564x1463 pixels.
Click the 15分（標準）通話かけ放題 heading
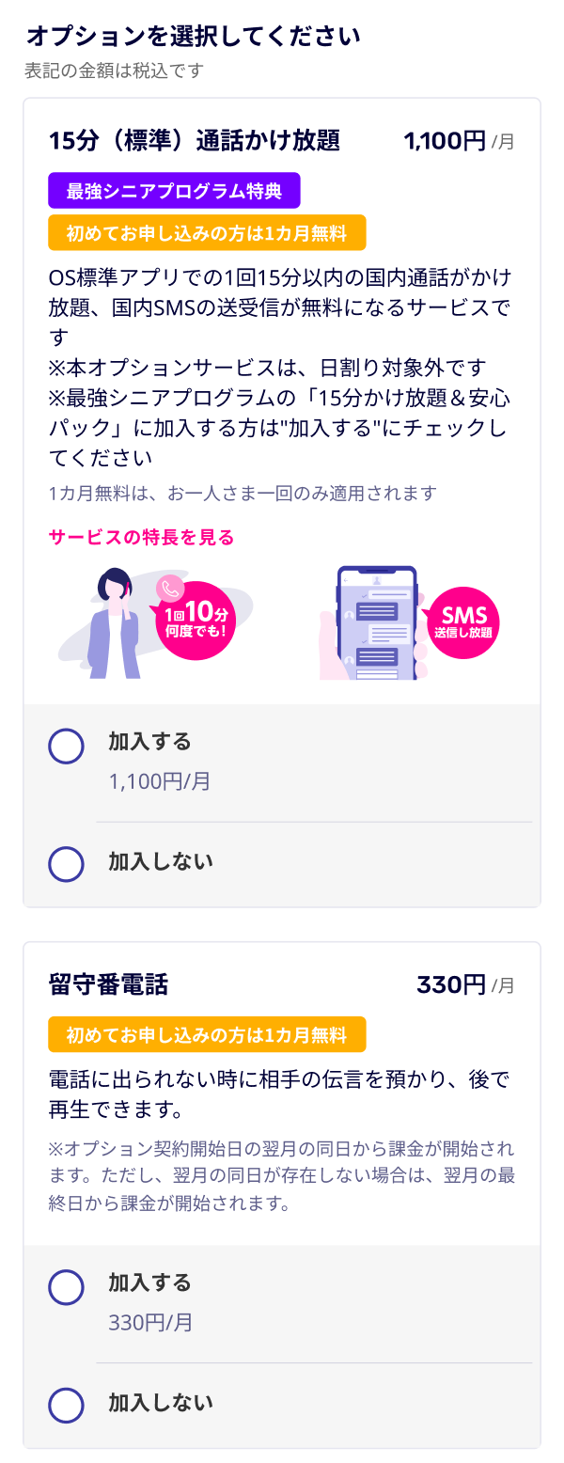coord(194,141)
